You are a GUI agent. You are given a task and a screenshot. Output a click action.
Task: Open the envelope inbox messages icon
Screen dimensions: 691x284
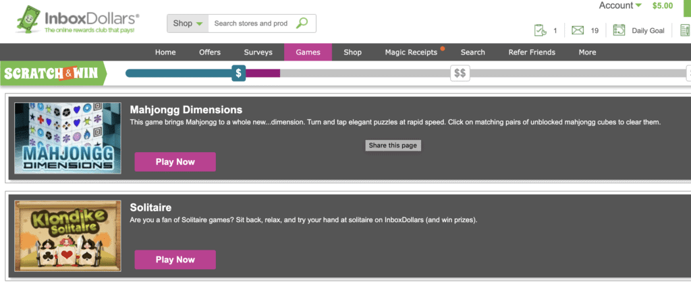(x=577, y=30)
